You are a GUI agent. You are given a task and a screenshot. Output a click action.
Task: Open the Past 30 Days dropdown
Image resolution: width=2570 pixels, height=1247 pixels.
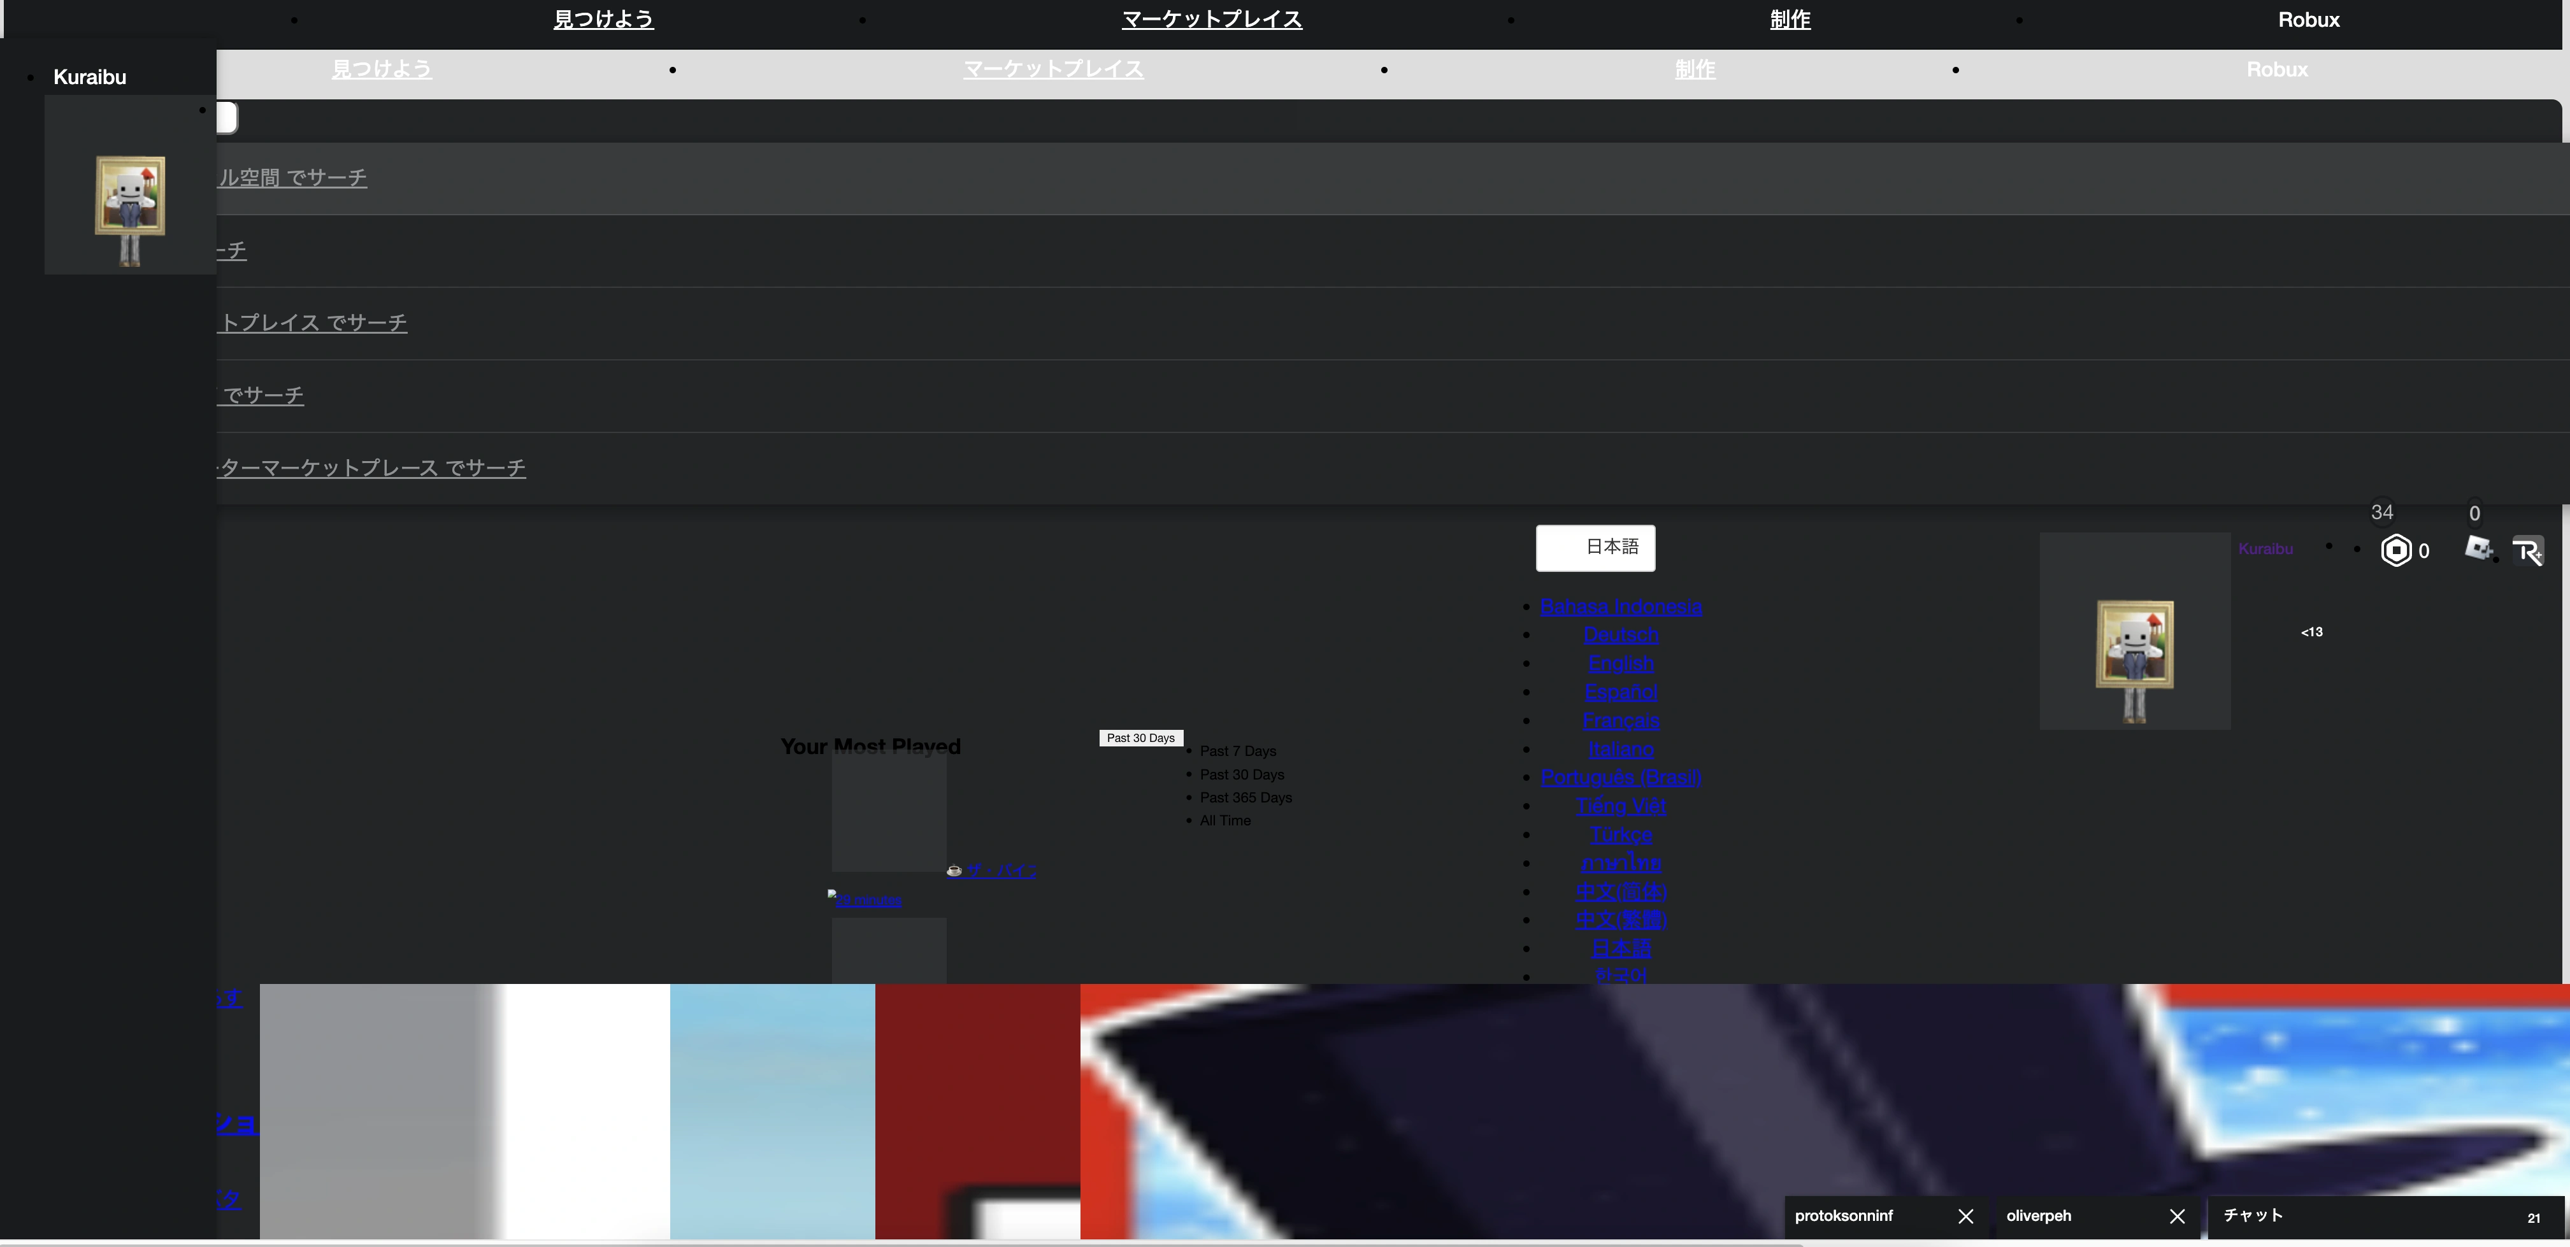(x=1140, y=738)
